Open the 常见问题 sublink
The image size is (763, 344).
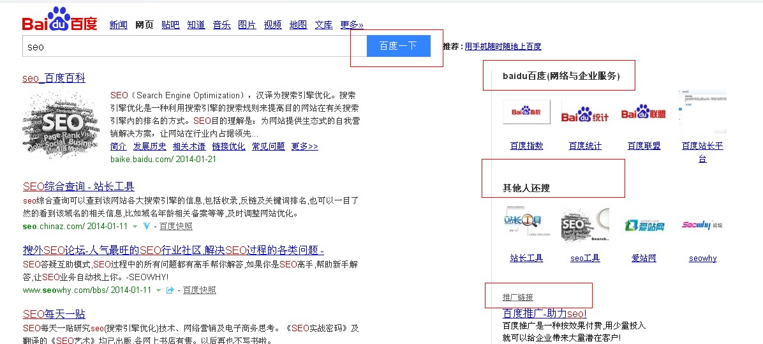pyautogui.click(x=268, y=146)
